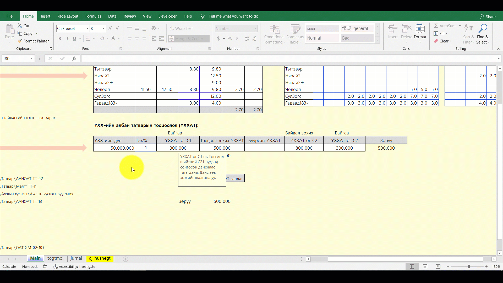Screen dimensions: 503x283
Task: Click the zoom slider handle
Action: (x=469, y=266)
